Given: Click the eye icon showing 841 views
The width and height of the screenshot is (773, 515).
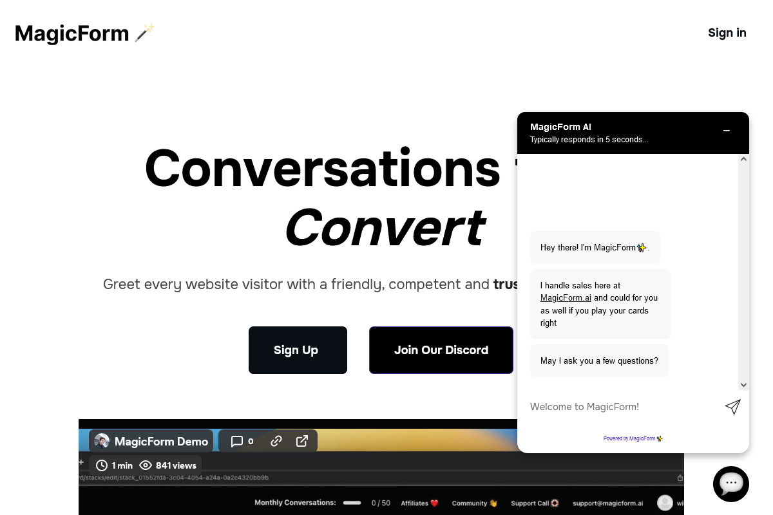Looking at the screenshot, I should [146, 465].
